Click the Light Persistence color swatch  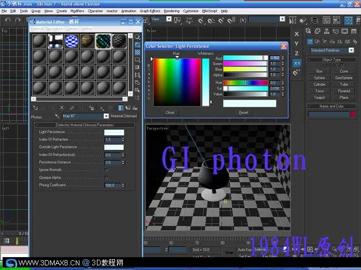114,132
